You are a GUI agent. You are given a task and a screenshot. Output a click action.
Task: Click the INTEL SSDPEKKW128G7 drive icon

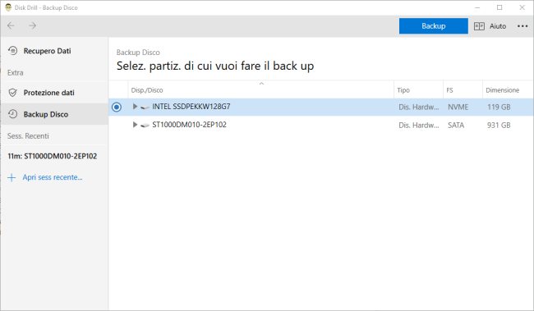click(x=145, y=107)
